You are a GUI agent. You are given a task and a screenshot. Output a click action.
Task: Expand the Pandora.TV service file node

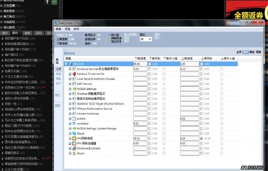(x=70, y=74)
